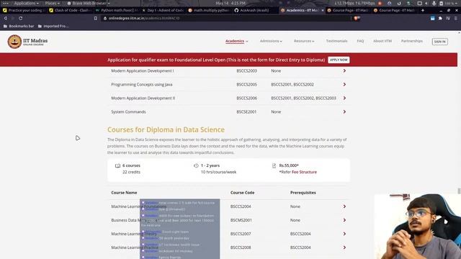Screen dimensions: 461x259
Task: Open the About IITM nav link
Action: (382, 41)
